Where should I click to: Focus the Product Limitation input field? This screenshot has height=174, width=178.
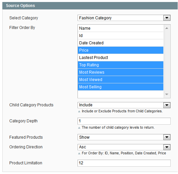[124, 163]
